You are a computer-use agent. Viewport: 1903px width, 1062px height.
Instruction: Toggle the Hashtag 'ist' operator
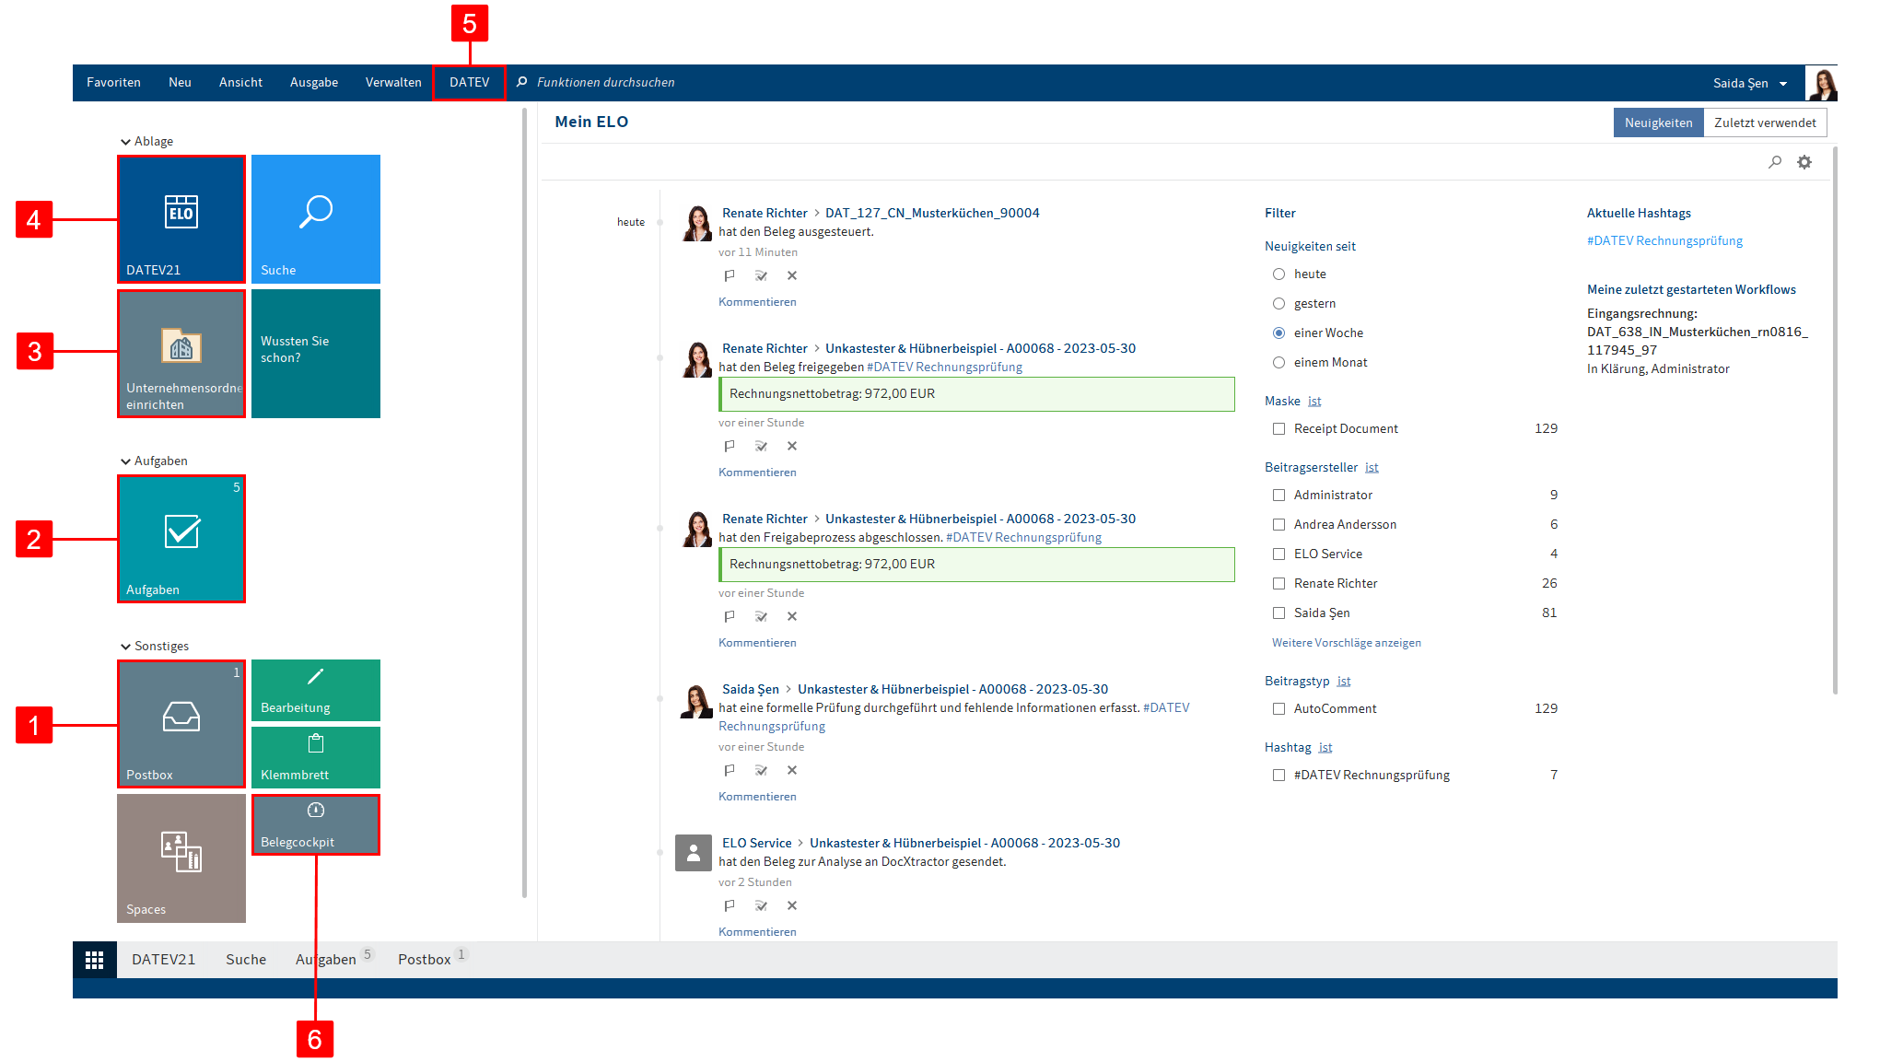1325,747
